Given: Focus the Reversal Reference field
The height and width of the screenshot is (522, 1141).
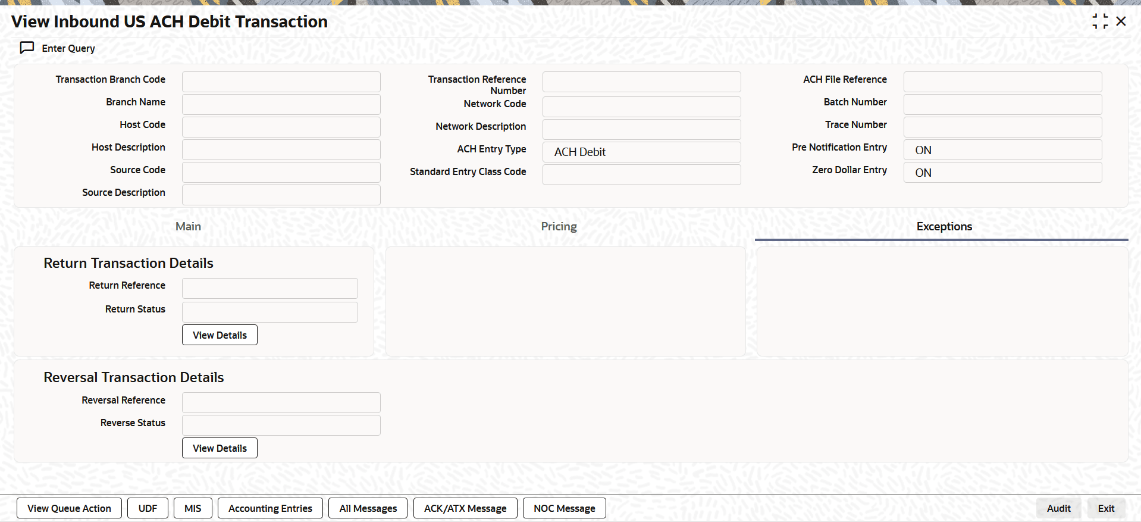Looking at the screenshot, I should [281, 402].
